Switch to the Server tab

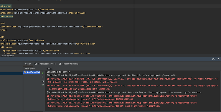28,64
